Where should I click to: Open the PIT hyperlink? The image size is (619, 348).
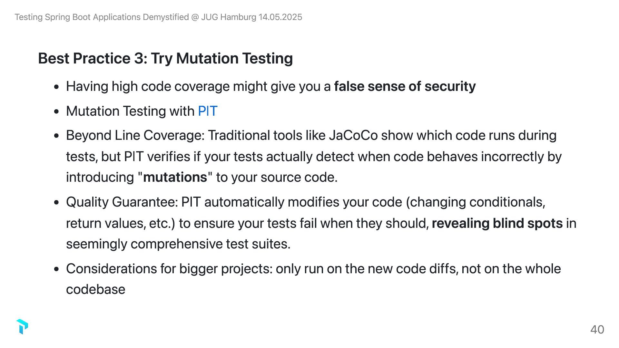click(208, 111)
